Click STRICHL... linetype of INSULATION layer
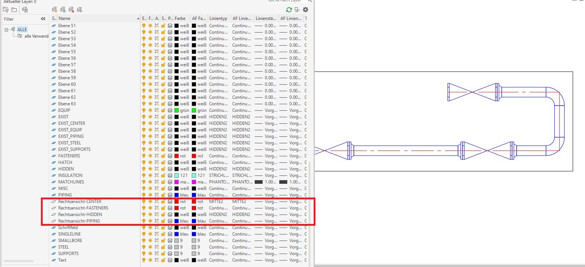This screenshot has width=585, height=267. [x=219, y=175]
